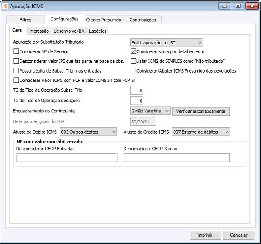Open the Espécies sub-tab
The image size is (261, 244).
98,31
